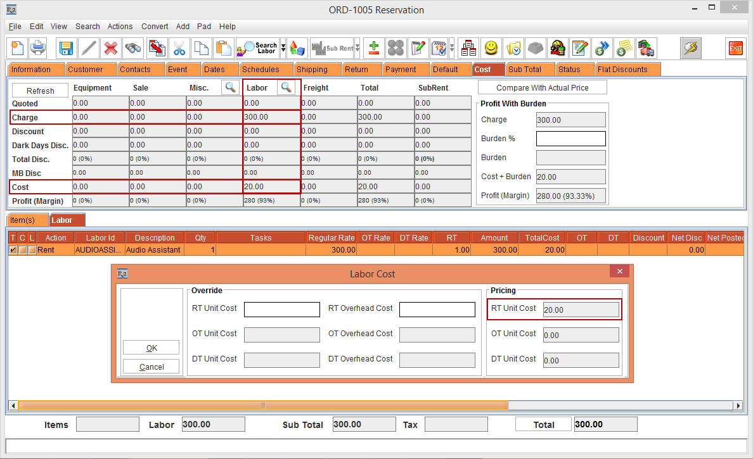
Task: Click the Save floppy disk icon
Action: tap(66, 48)
